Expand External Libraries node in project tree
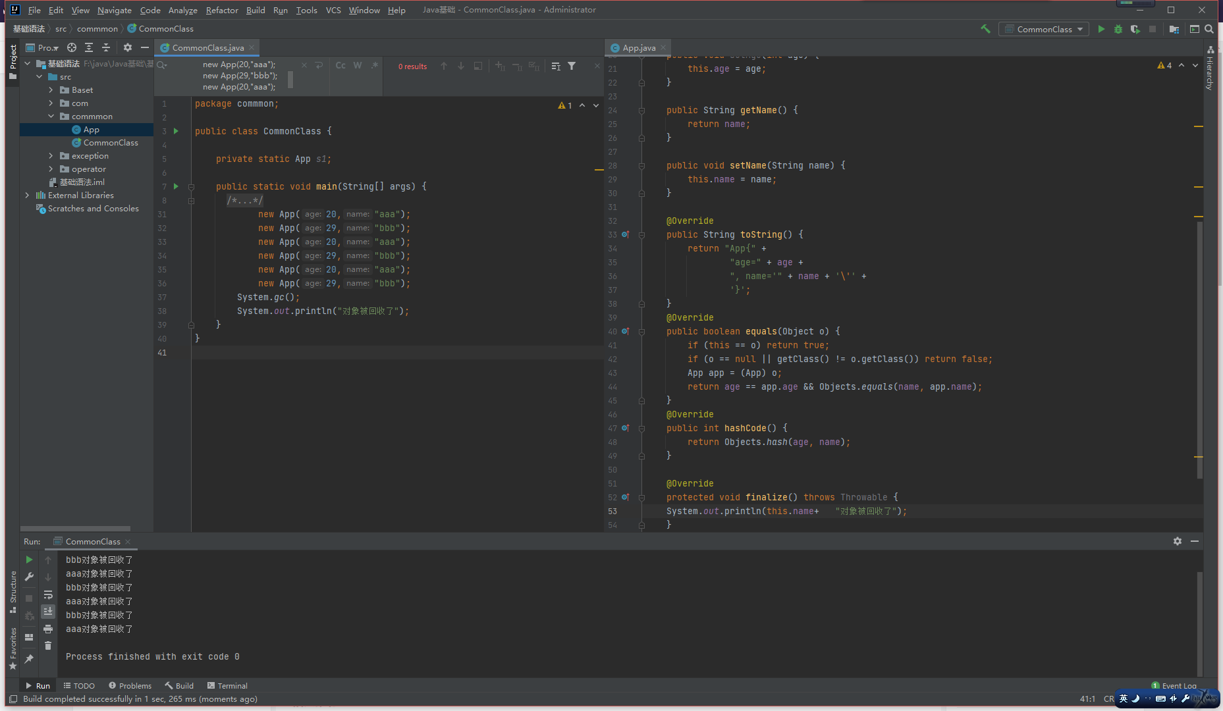 [27, 196]
